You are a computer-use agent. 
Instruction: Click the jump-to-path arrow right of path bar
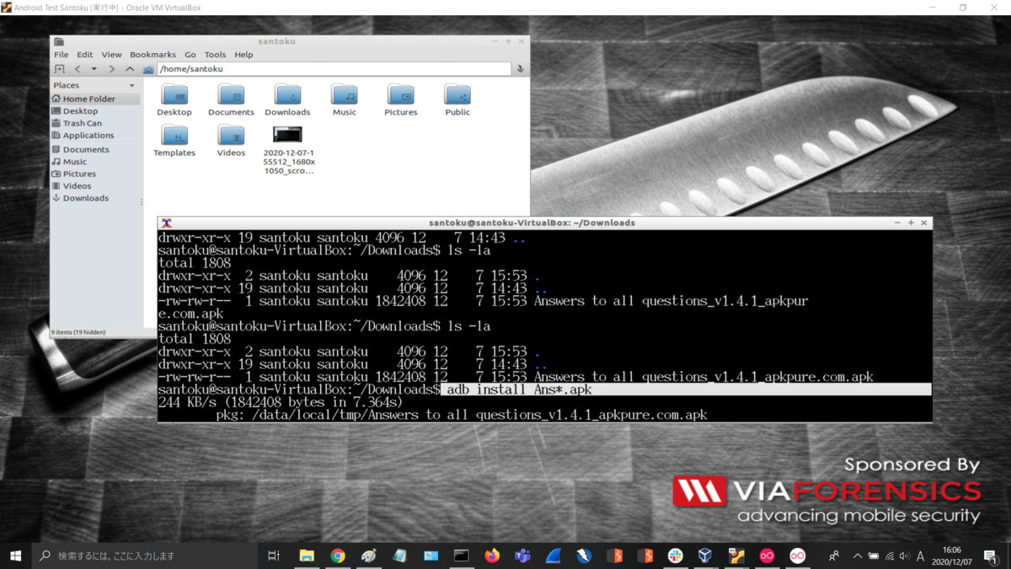(520, 69)
